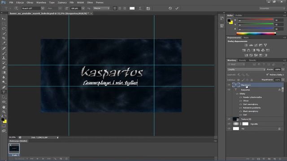Select the Blur tool

coord(4,77)
